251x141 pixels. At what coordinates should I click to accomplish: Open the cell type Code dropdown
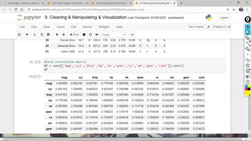click(114, 35)
